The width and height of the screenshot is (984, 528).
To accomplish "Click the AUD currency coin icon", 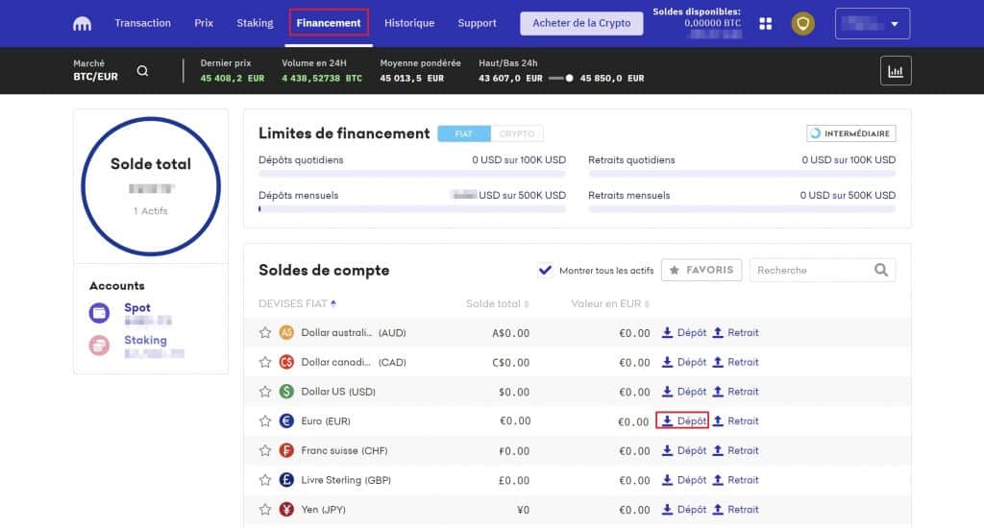I will tap(286, 333).
